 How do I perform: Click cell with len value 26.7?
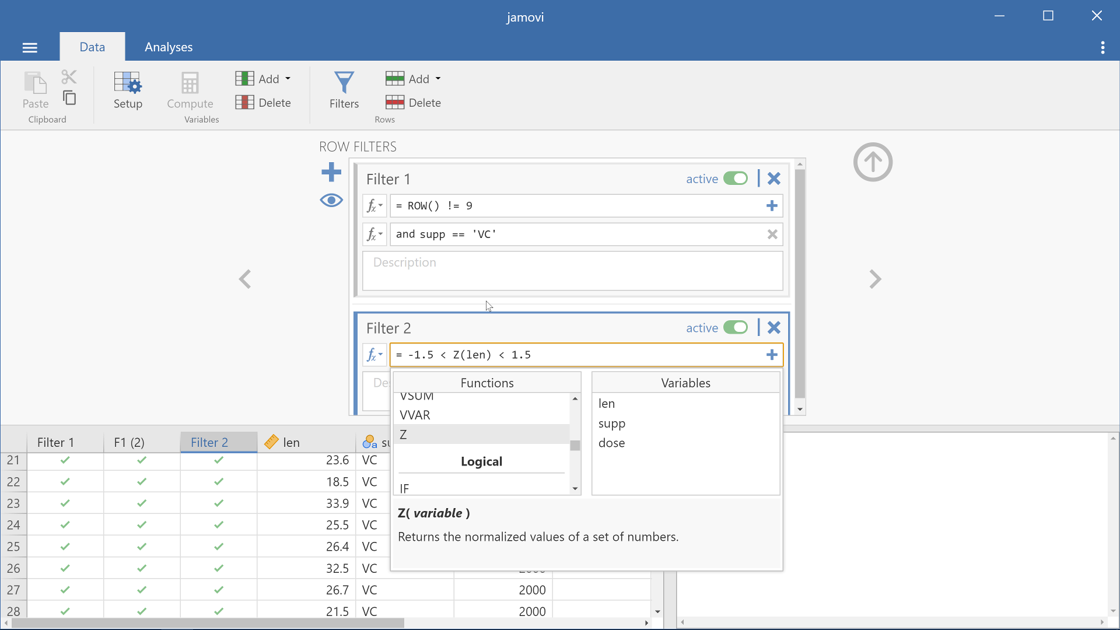tap(306, 590)
